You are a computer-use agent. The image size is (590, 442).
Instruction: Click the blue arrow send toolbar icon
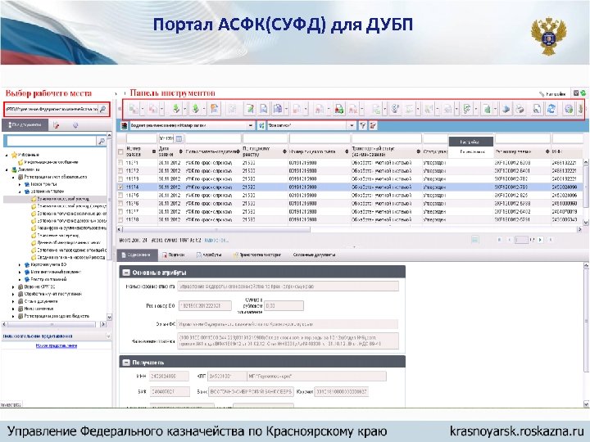point(506,109)
